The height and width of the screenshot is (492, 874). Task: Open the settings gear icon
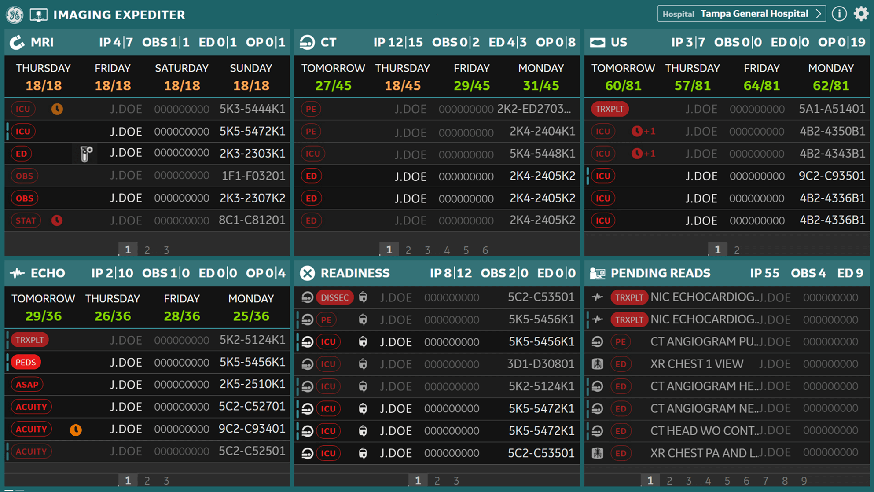[x=861, y=14]
